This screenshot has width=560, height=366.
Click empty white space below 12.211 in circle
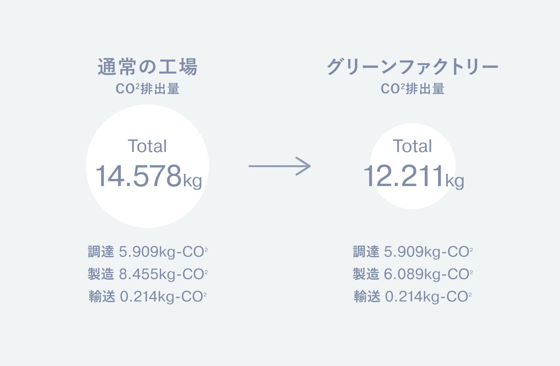point(412,199)
